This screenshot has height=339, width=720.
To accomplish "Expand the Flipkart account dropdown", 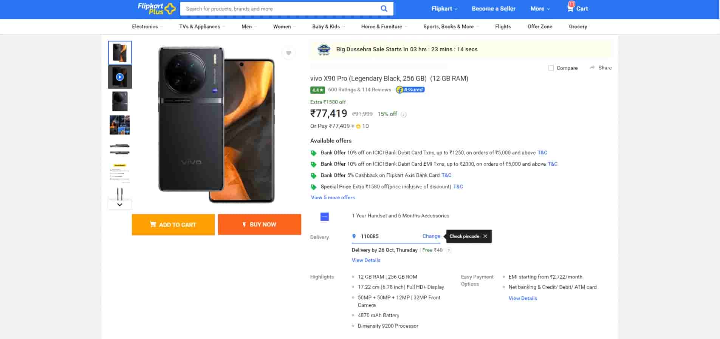I will 444,9.
